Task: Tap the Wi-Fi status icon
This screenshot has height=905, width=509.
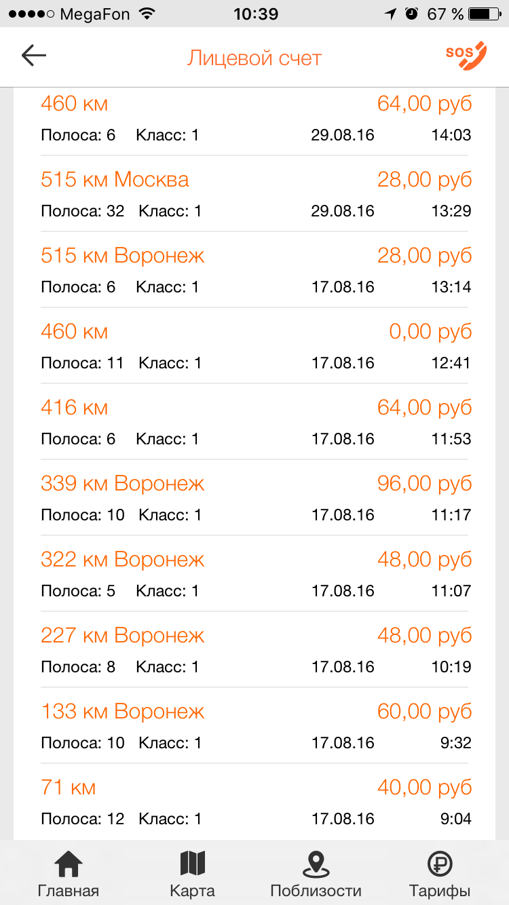Action: (x=145, y=14)
